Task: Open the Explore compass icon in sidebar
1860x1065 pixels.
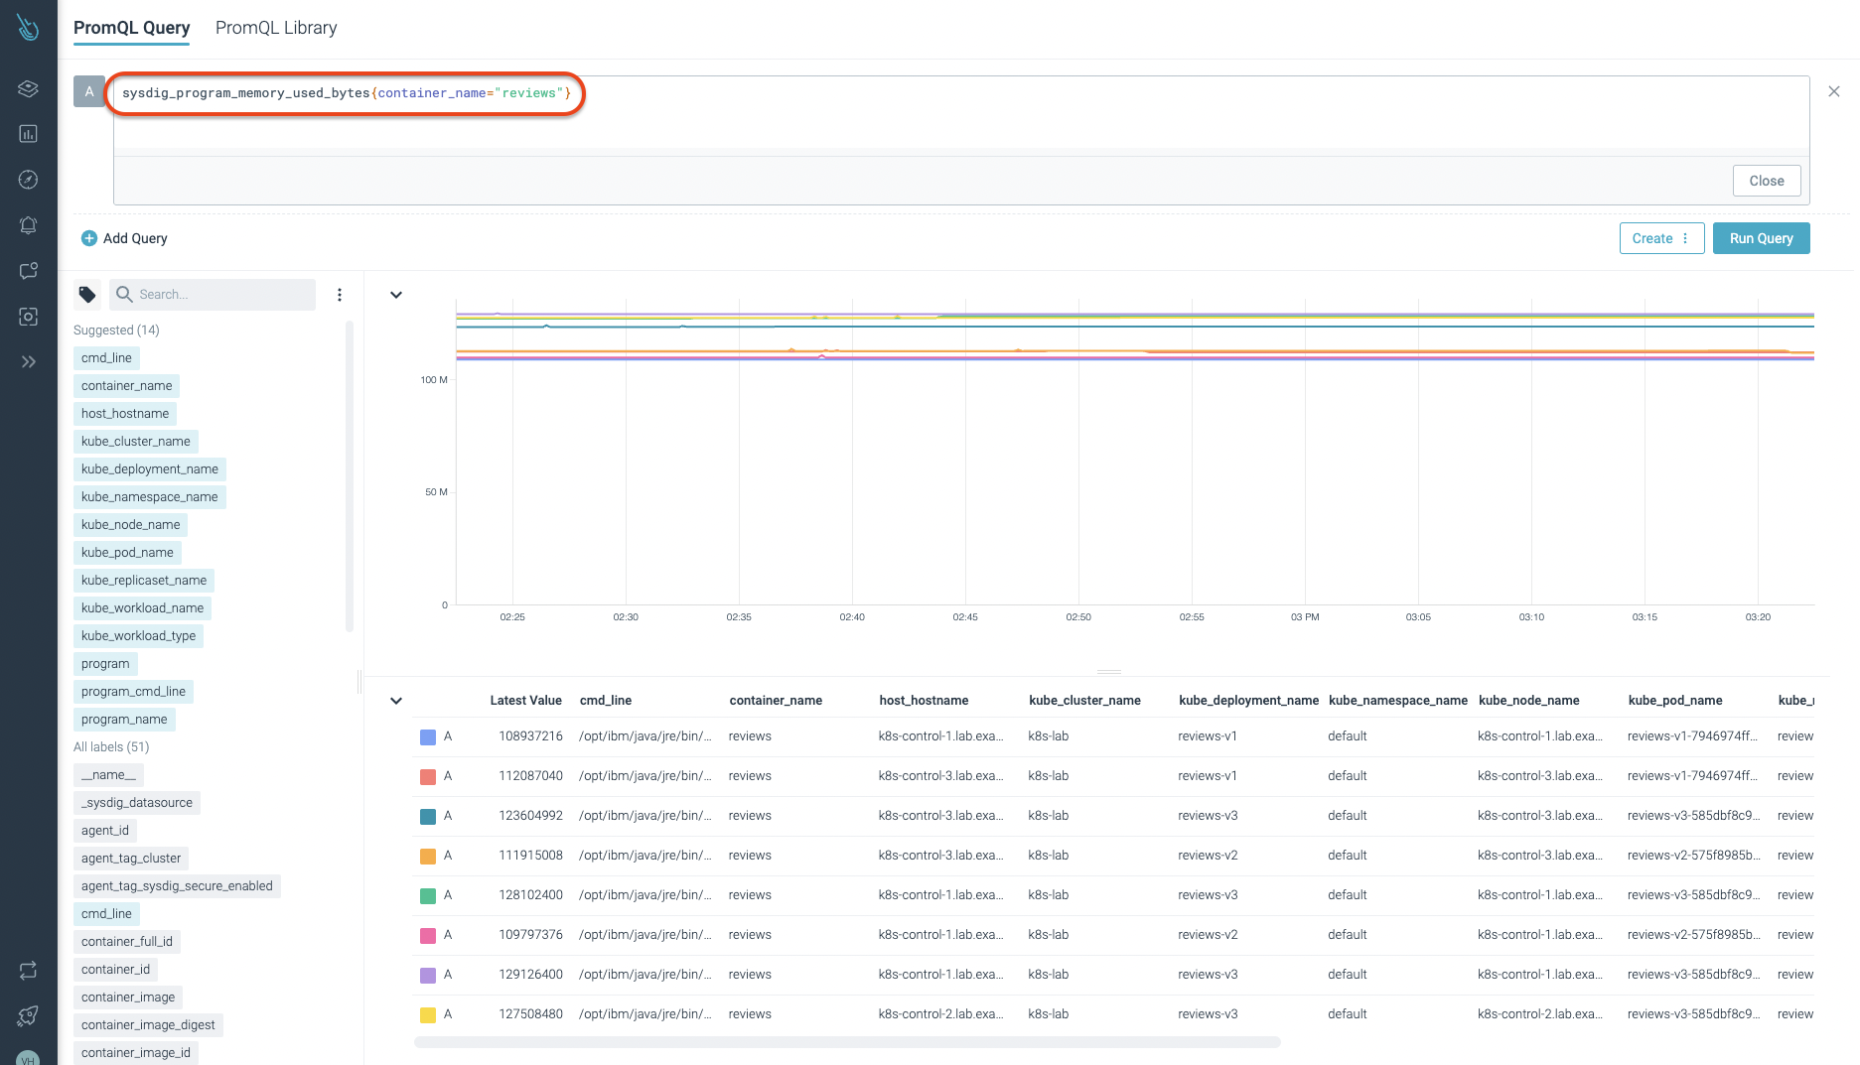Action: click(28, 180)
